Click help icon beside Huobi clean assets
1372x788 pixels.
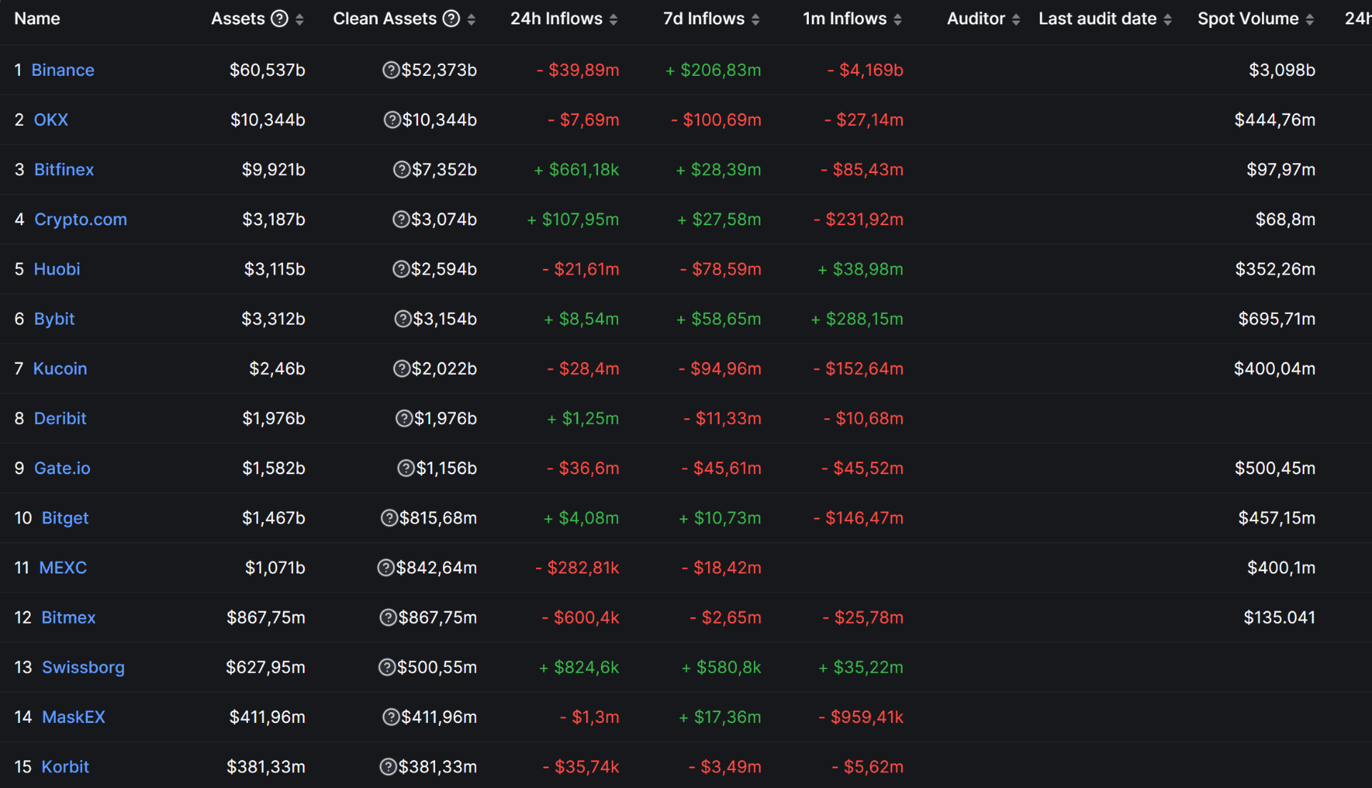tap(401, 270)
